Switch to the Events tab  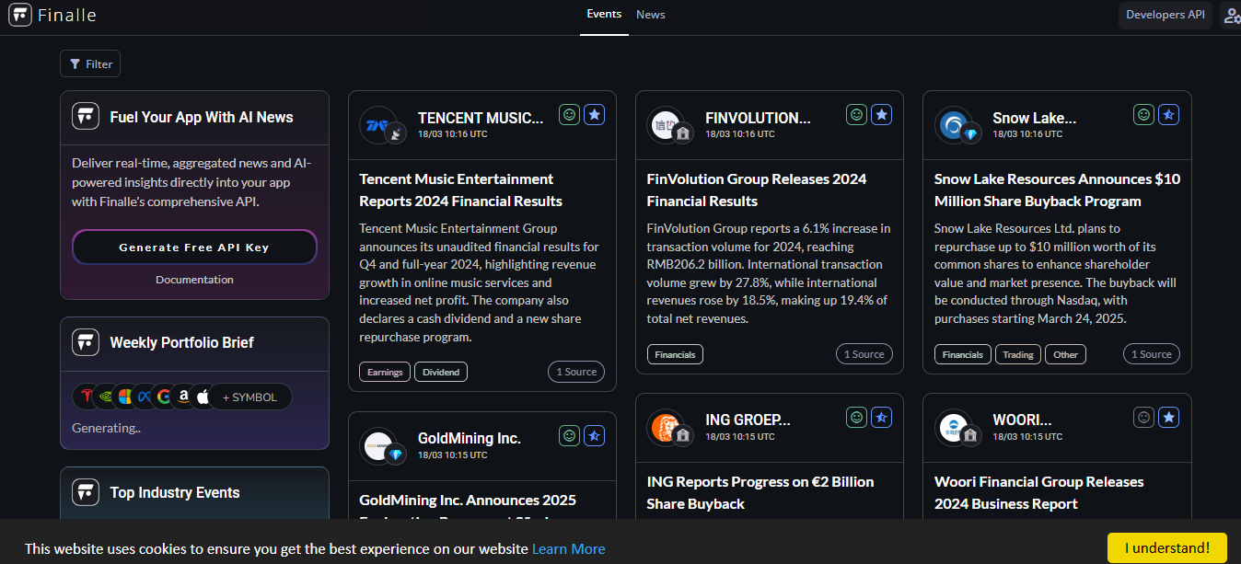pos(604,15)
